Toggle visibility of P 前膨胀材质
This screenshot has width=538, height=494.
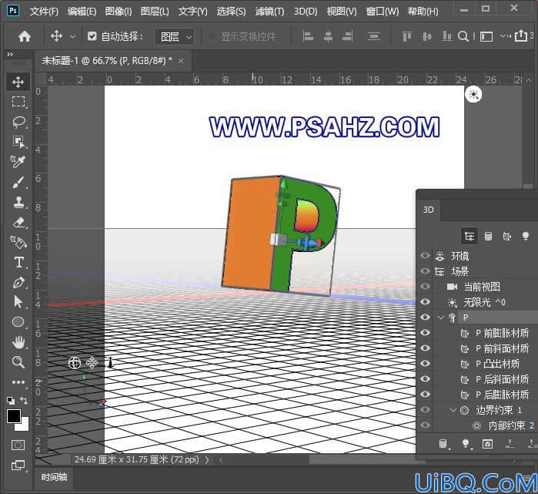425,332
